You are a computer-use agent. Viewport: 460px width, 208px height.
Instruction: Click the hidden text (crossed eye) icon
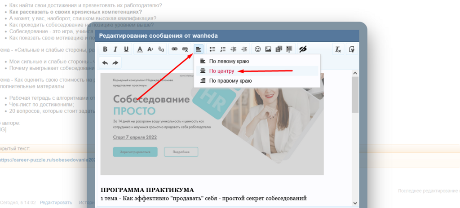(x=303, y=49)
